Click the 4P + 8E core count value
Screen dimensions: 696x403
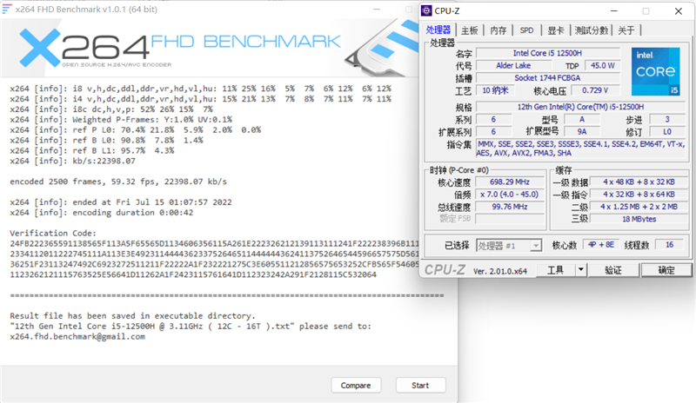pyautogui.click(x=601, y=245)
